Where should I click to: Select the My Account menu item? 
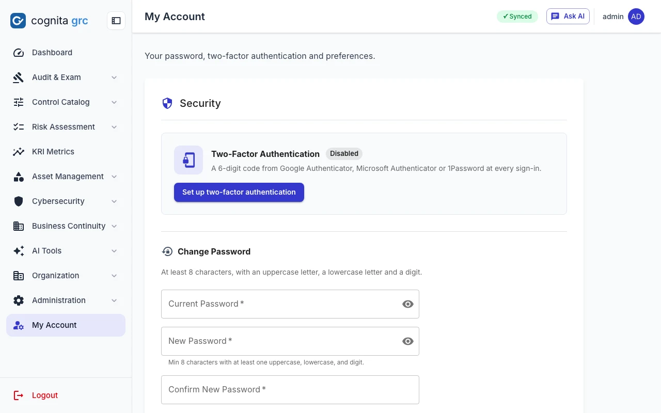coord(66,325)
